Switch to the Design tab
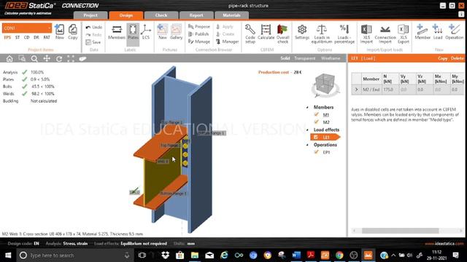This screenshot has width=467, height=262. [126, 15]
